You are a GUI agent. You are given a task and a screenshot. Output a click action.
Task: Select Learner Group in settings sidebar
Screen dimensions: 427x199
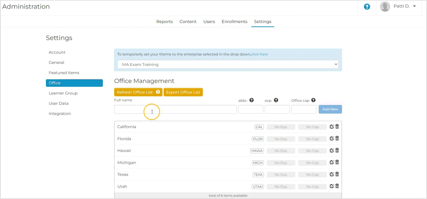tap(63, 93)
